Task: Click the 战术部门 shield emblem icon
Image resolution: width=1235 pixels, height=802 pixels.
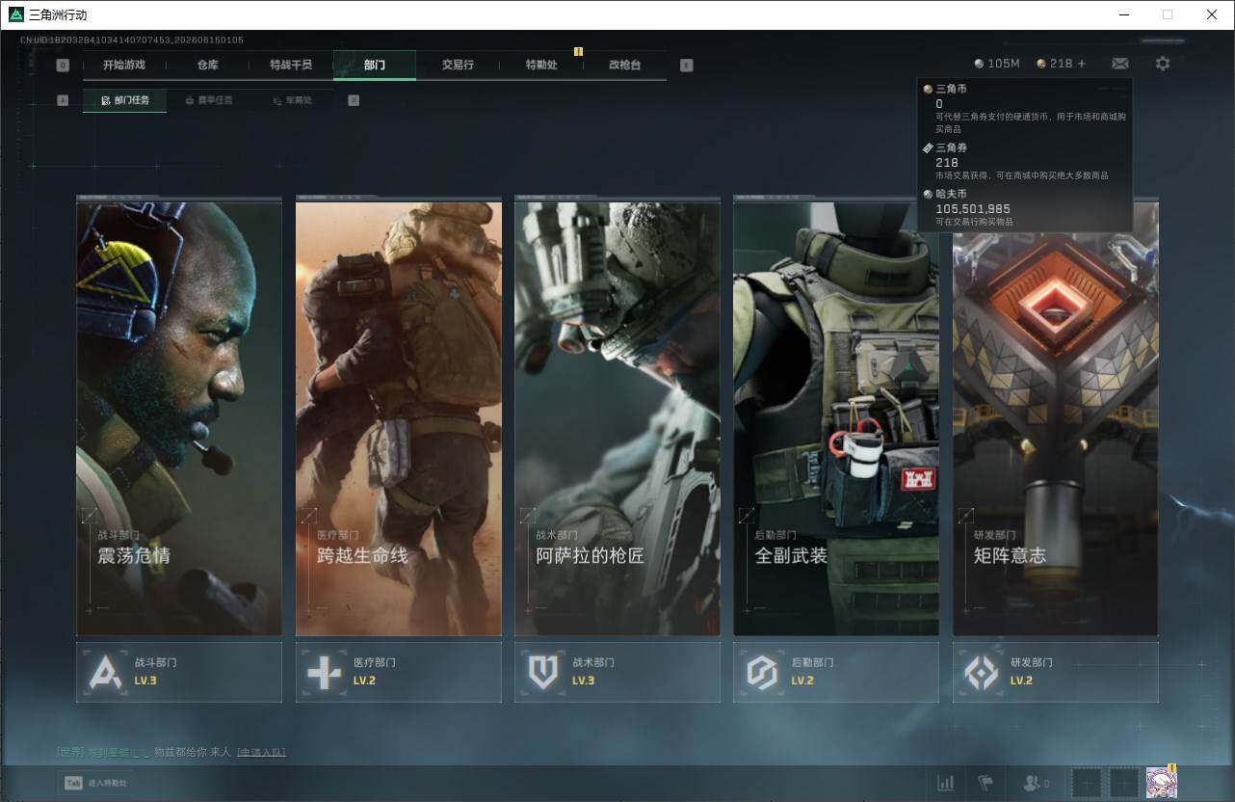Action: pyautogui.click(x=543, y=672)
